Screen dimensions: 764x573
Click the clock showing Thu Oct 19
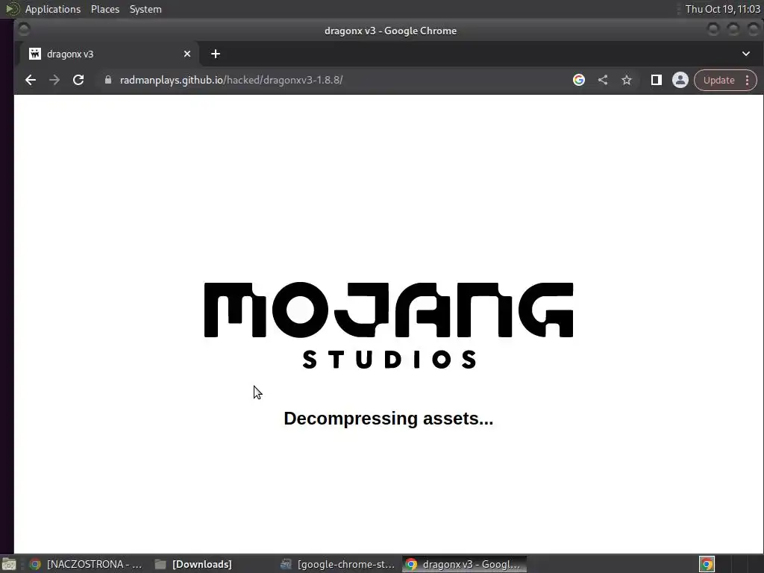tap(722, 9)
